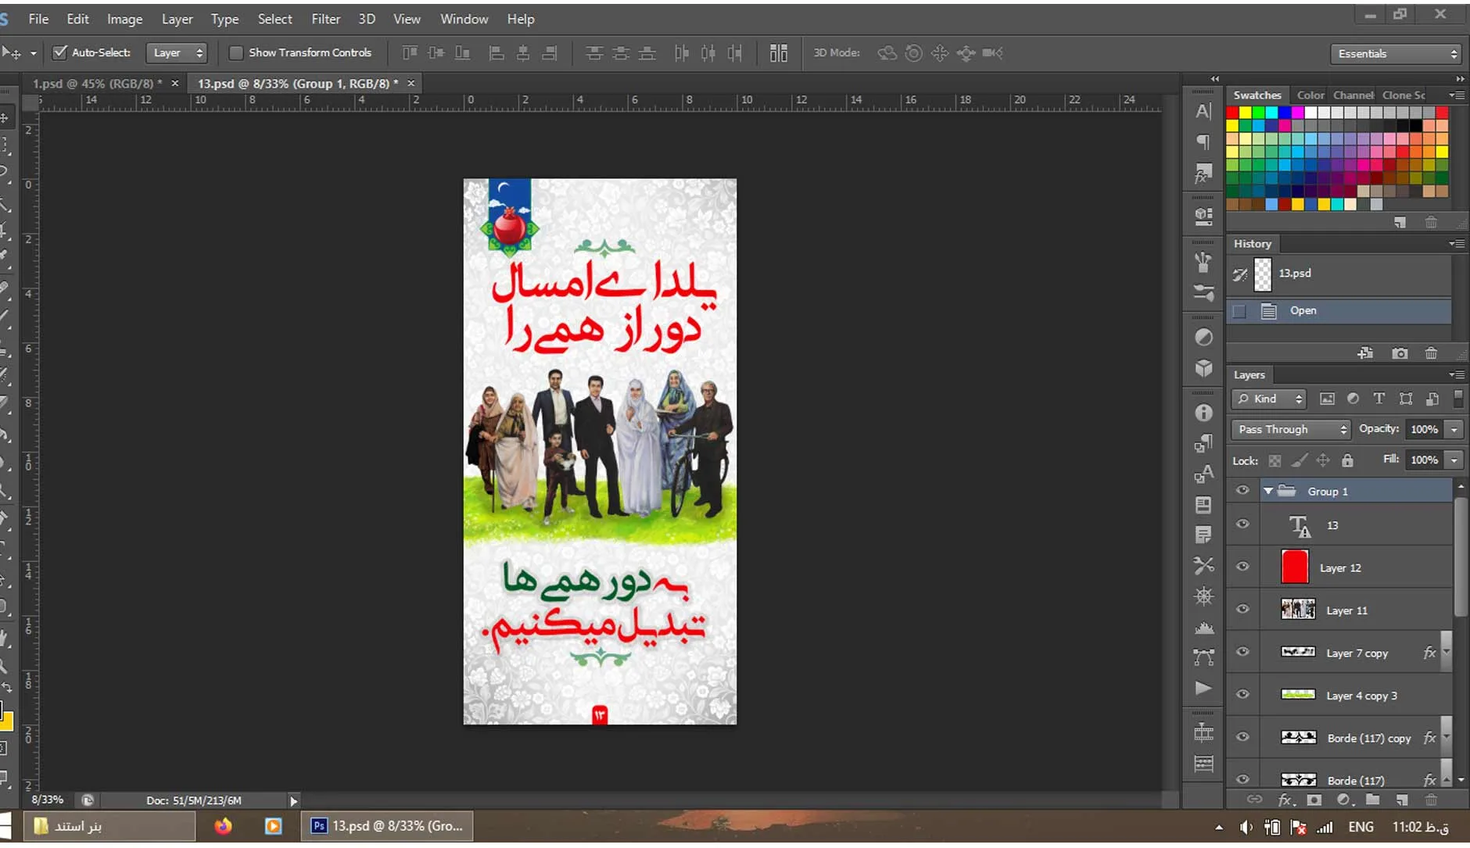Open the Filter menu
The width and height of the screenshot is (1470, 848).
pyautogui.click(x=325, y=19)
